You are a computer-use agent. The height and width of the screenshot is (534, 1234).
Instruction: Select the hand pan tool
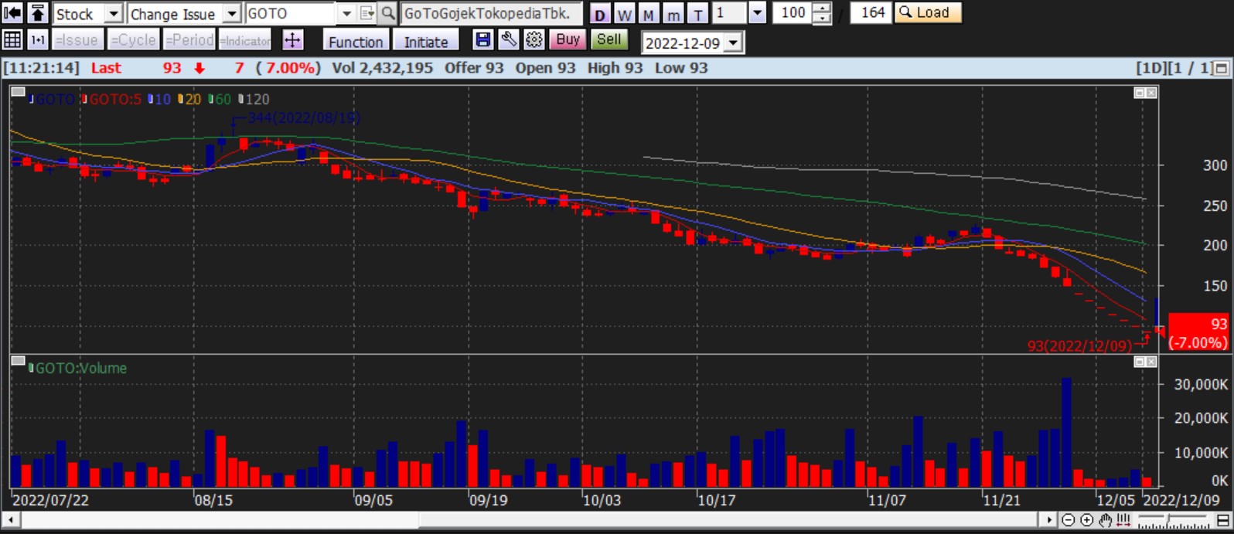pos(1106,520)
